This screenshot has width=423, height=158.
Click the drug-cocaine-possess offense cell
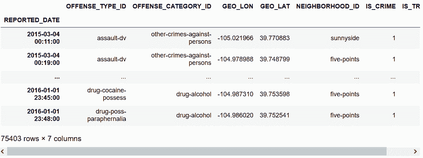click(x=106, y=94)
